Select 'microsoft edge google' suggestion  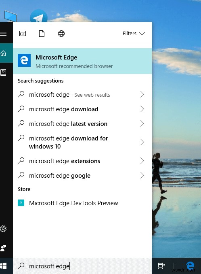[82, 175]
